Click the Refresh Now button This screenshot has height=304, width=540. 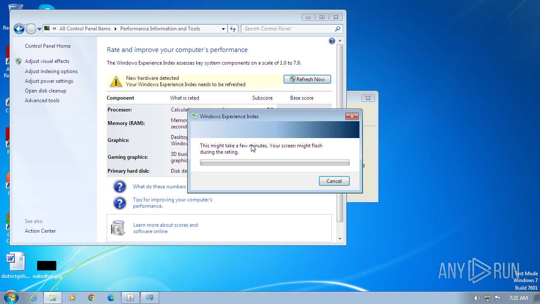(307, 79)
